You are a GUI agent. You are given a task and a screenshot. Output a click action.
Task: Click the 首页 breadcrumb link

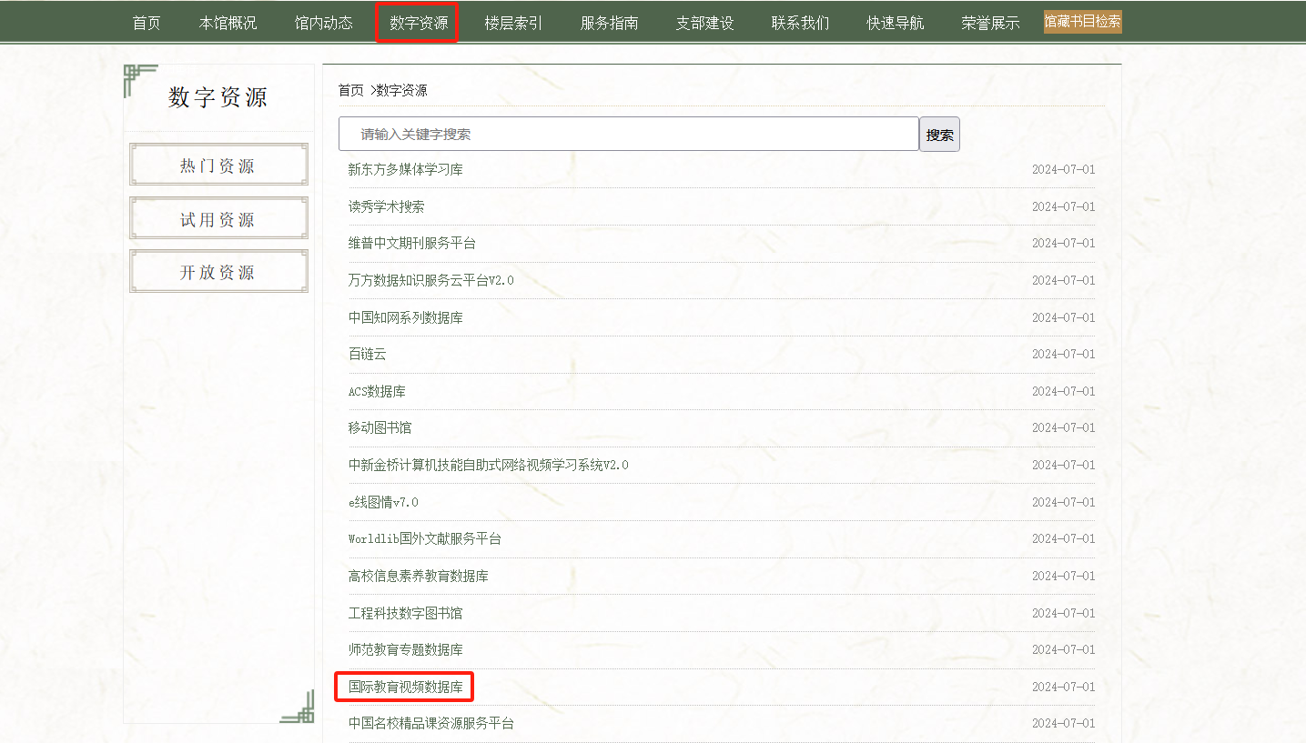(x=350, y=90)
